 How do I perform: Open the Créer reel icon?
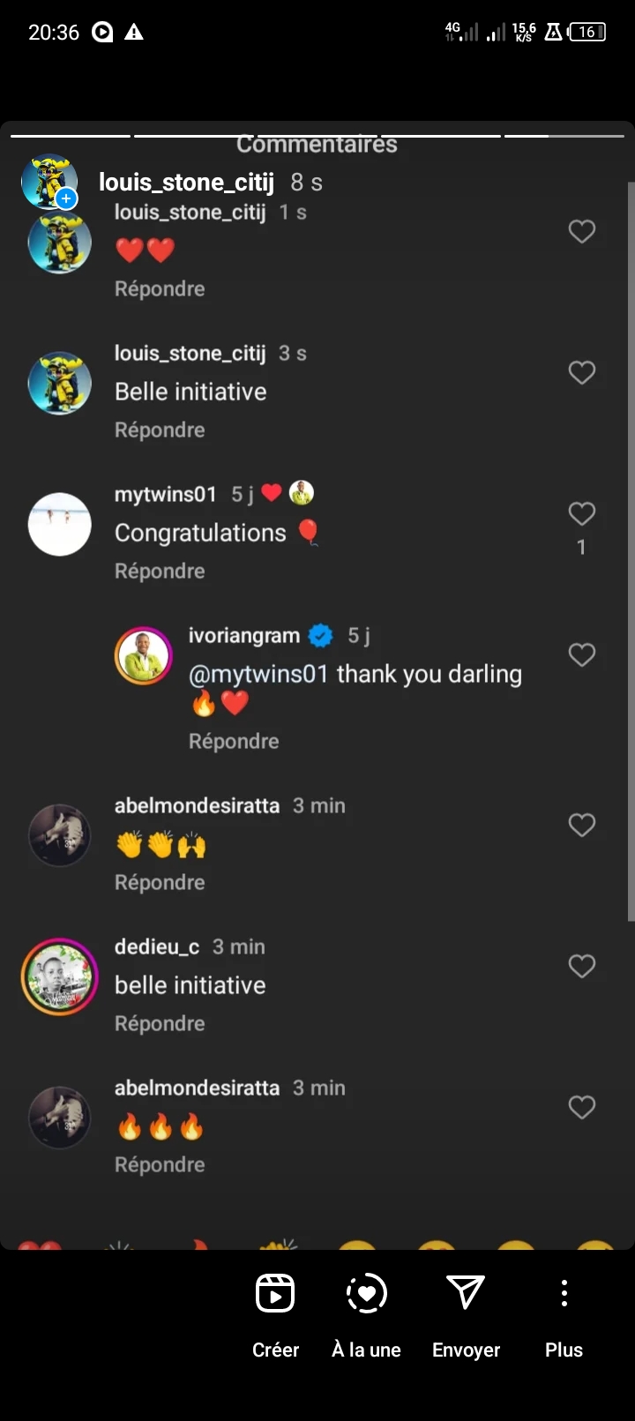(275, 1294)
